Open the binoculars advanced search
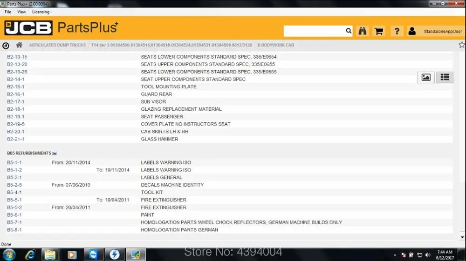This screenshot has height=261, width=466. [362, 31]
